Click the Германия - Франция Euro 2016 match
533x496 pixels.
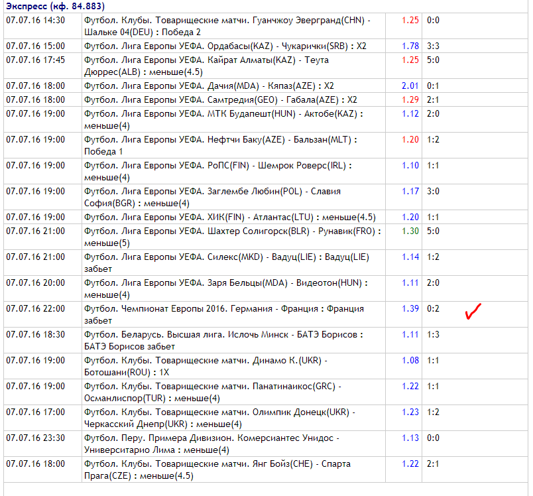pyautogui.click(x=223, y=314)
